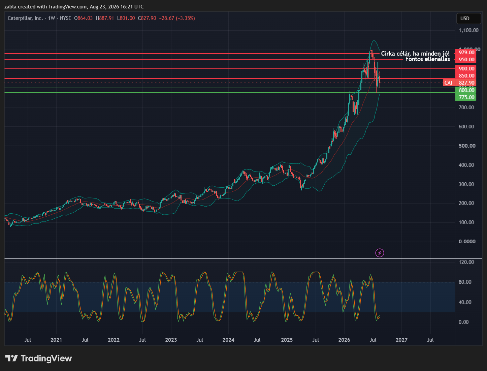This screenshot has width=487, height=371.
Task: Click the close value C827.90
Action: [147, 18]
